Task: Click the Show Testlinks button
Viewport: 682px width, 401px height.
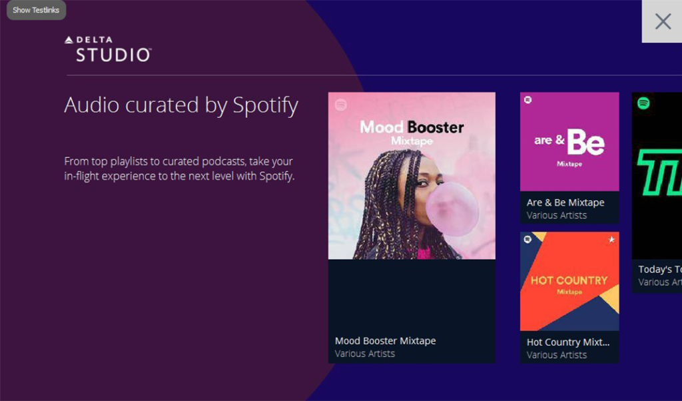Action: click(36, 10)
